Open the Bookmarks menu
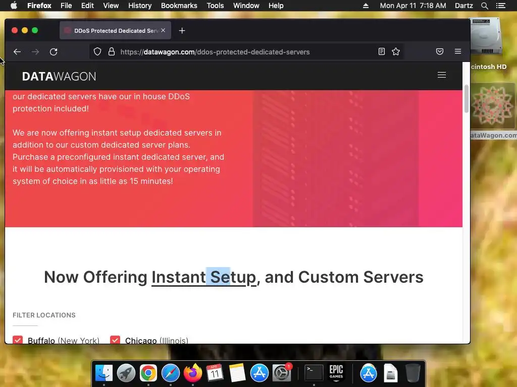Image resolution: width=517 pixels, height=387 pixels. tap(179, 6)
